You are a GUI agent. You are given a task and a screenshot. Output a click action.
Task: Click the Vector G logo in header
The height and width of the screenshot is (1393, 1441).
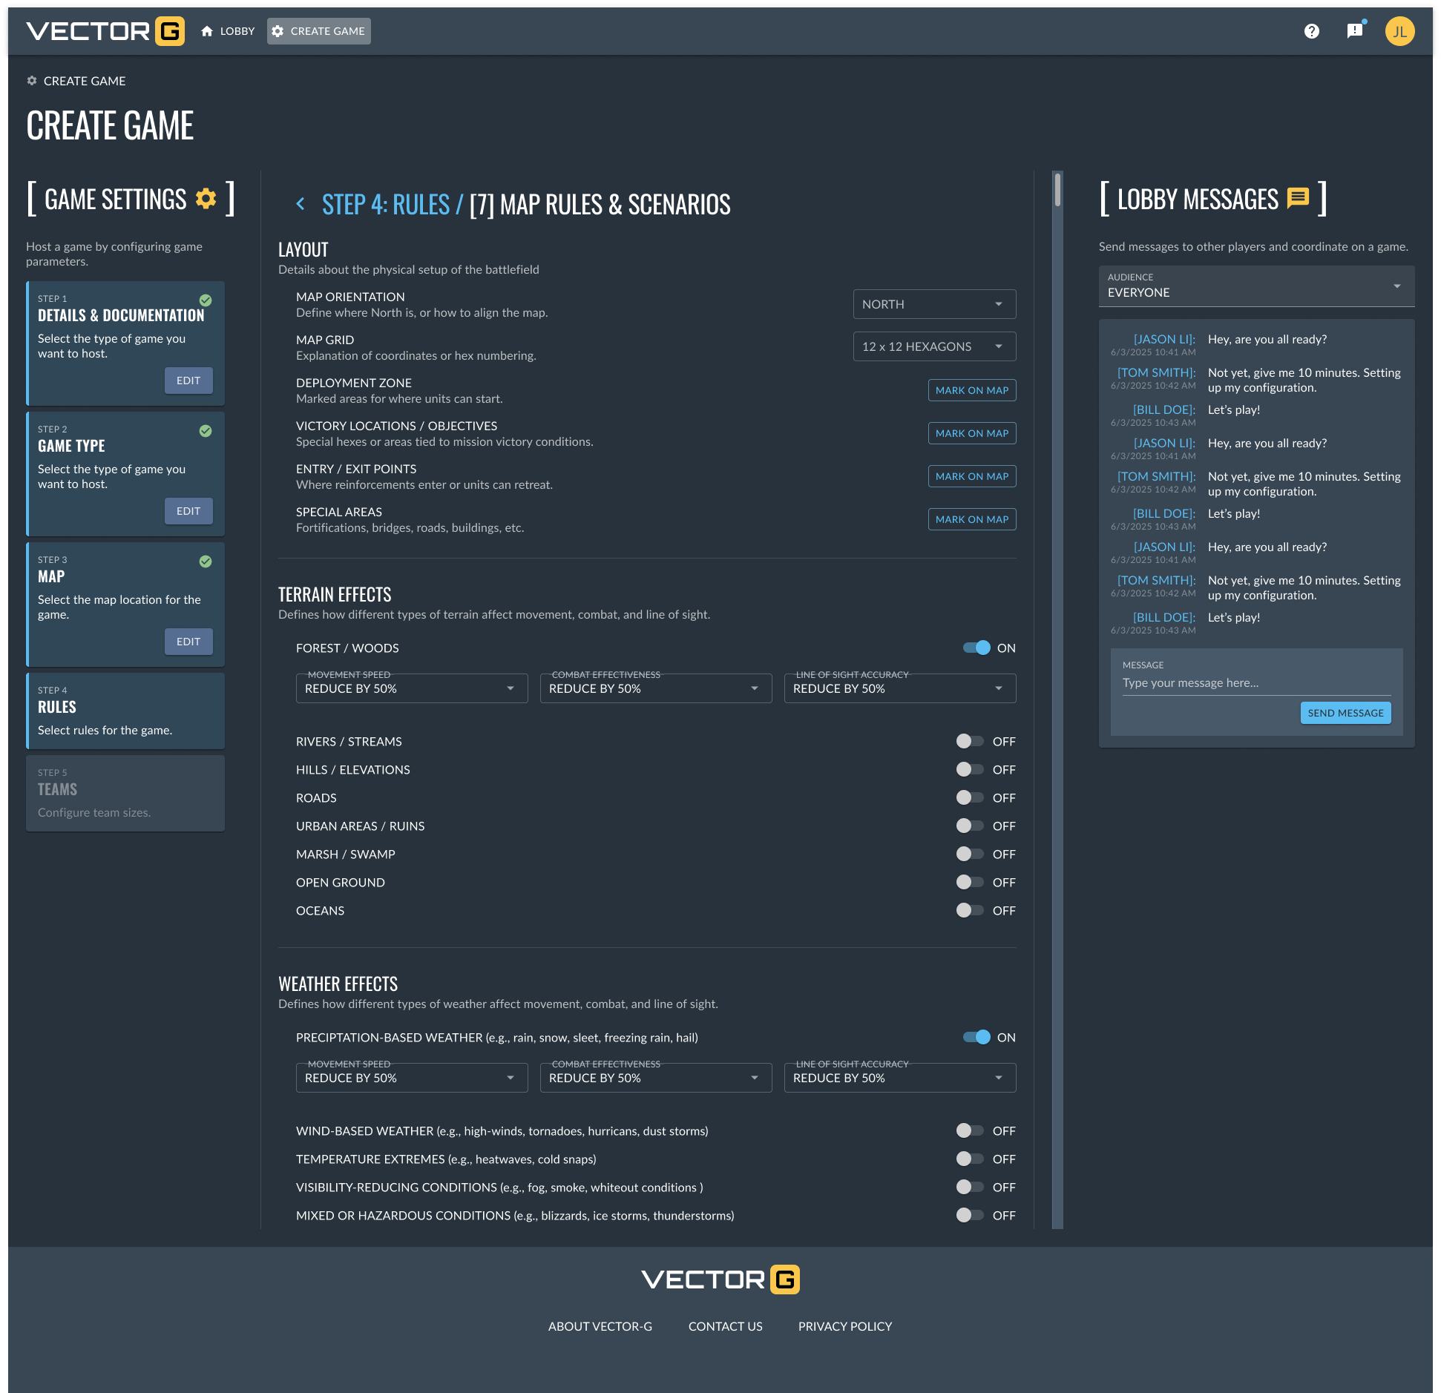pyautogui.click(x=105, y=31)
